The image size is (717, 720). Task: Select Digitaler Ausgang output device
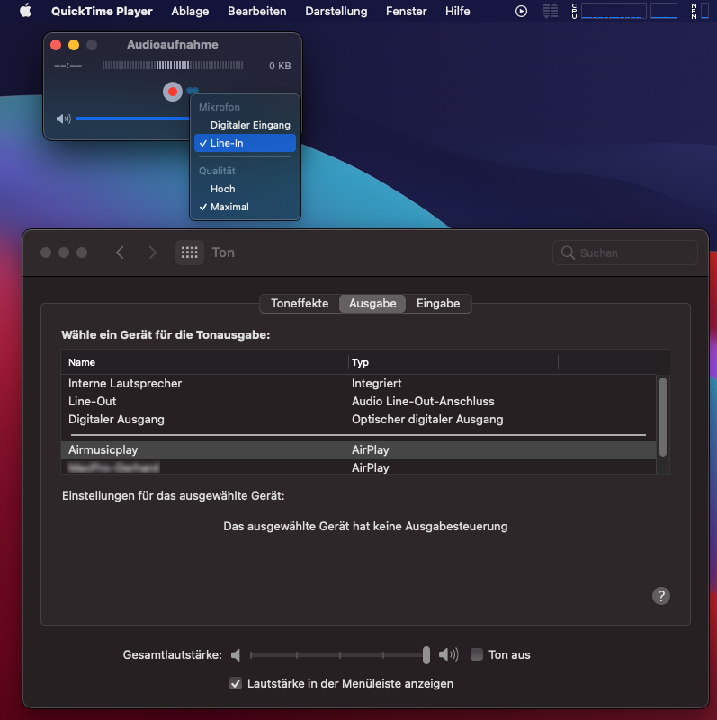click(358, 419)
